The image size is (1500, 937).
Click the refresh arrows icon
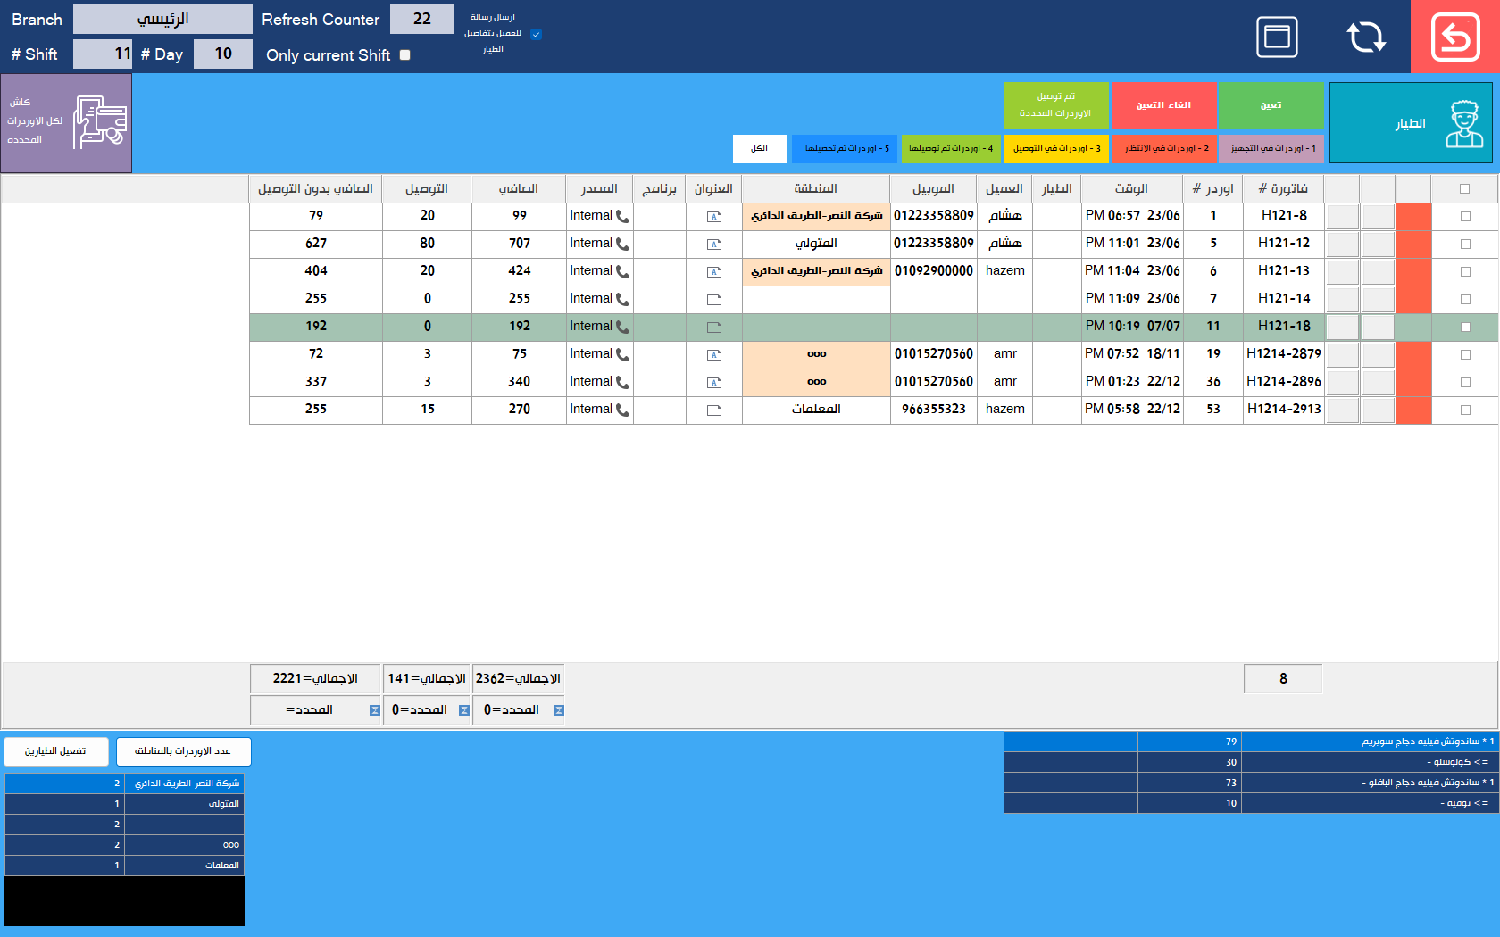click(1365, 37)
